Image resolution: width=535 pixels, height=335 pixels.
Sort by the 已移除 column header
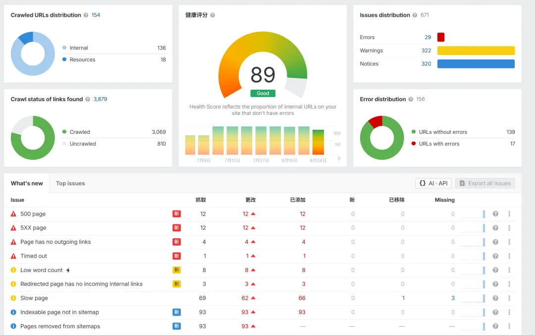pyautogui.click(x=397, y=200)
